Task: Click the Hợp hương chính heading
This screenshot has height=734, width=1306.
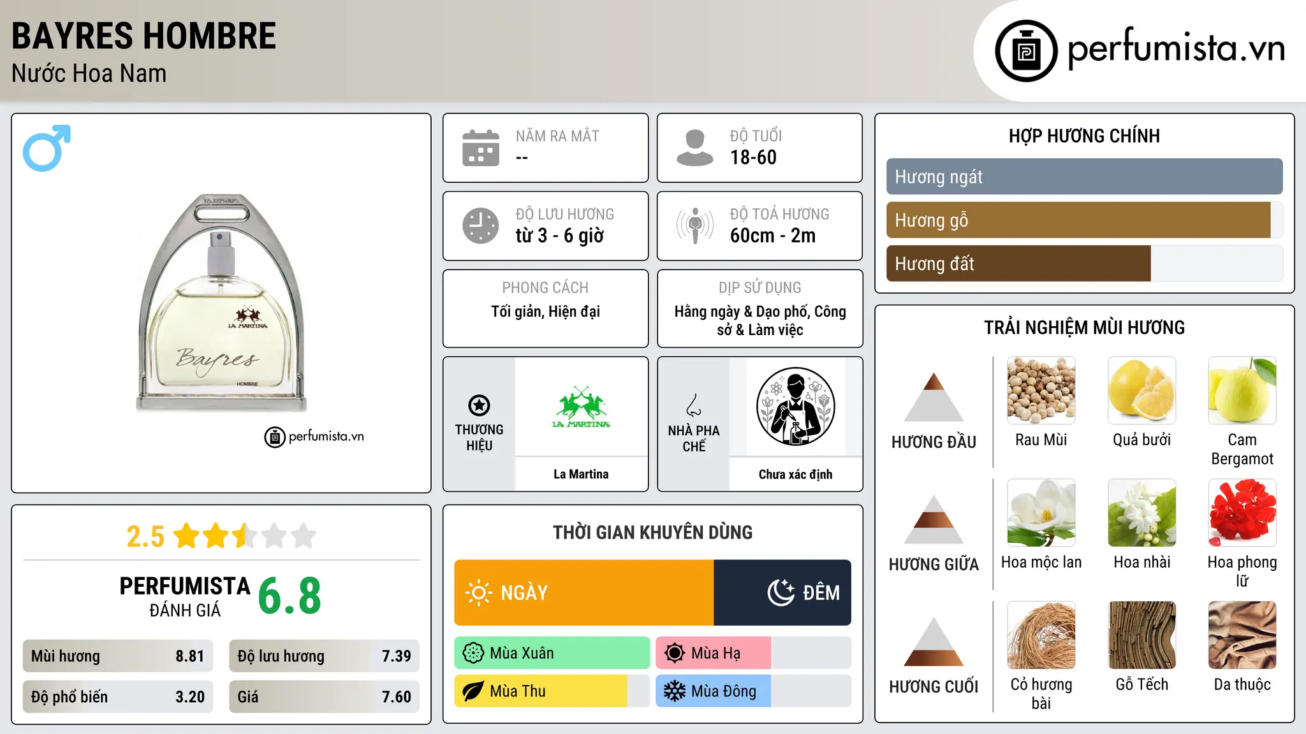Action: point(1084,136)
